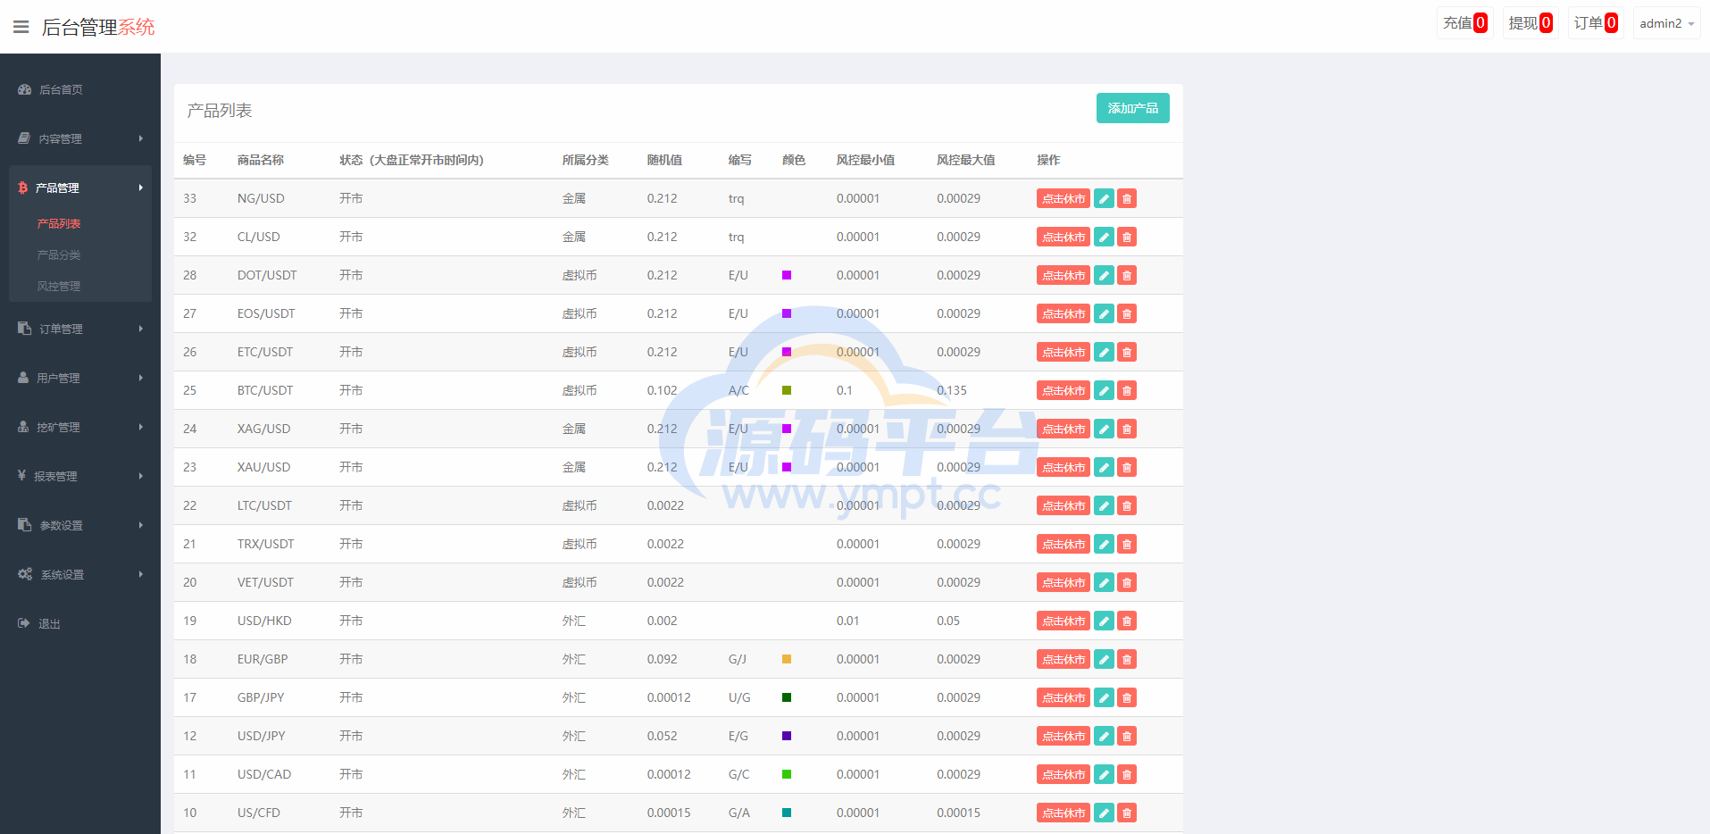Click product name ETC/USDT cell
This screenshot has height=834, width=1710.
[x=265, y=352]
